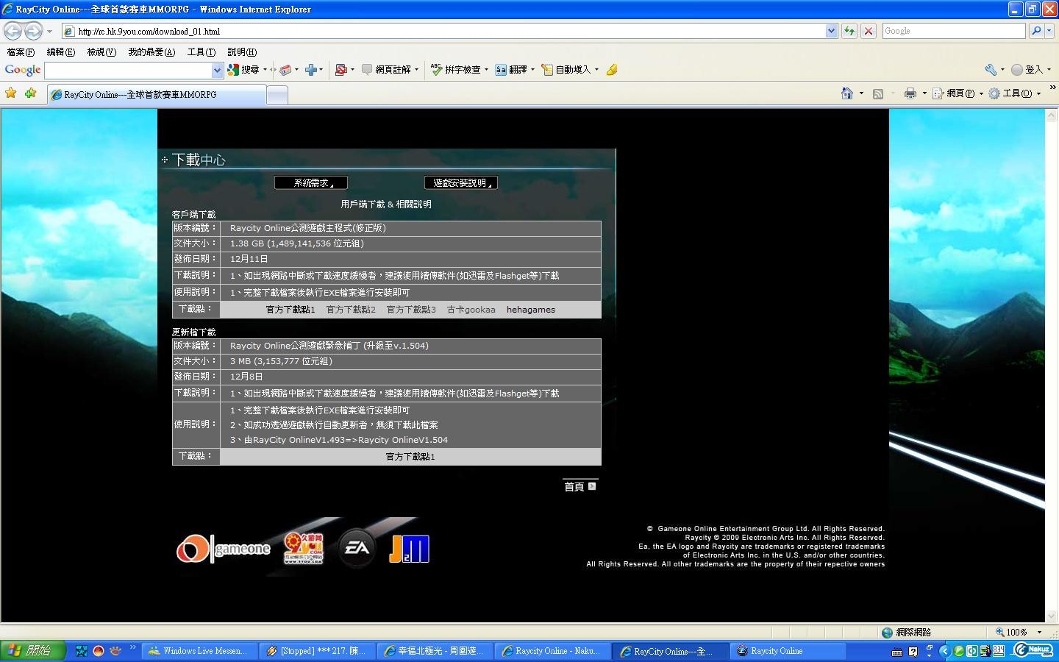Open the address bar dropdown arrow
Viewport: 1059px width, 662px height.
point(831,31)
